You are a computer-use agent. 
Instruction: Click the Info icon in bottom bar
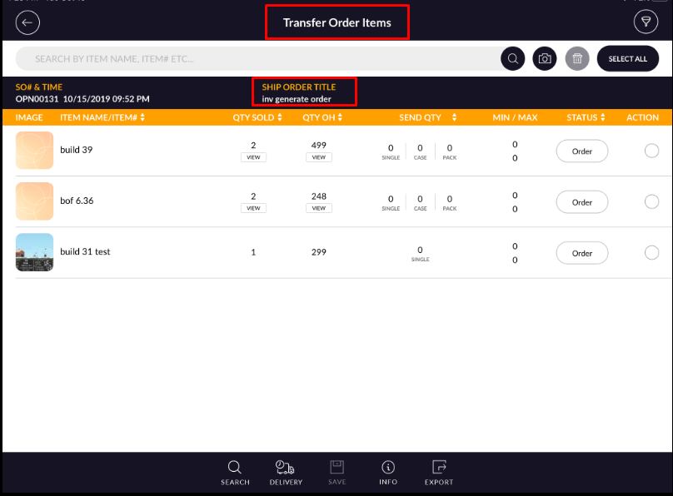pos(387,472)
